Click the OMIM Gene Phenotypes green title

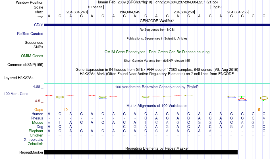pos(157,52)
